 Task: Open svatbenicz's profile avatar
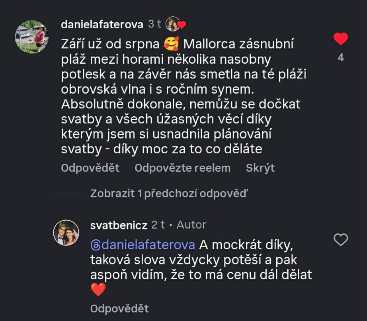(x=66, y=233)
